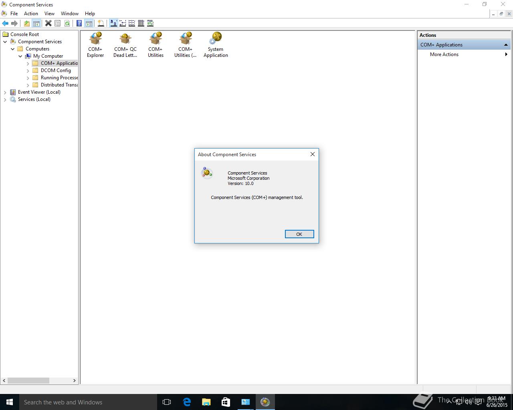The height and width of the screenshot is (410, 513).
Task: Expand COM+ Applications tree node
Action: pyautogui.click(x=28, y=63)
